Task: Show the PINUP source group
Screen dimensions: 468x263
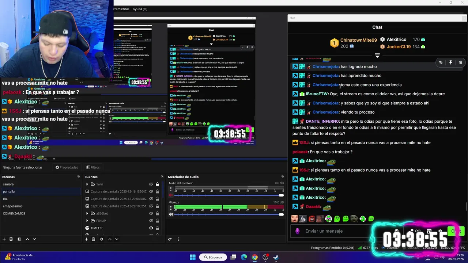Action: tap(151, 221)
